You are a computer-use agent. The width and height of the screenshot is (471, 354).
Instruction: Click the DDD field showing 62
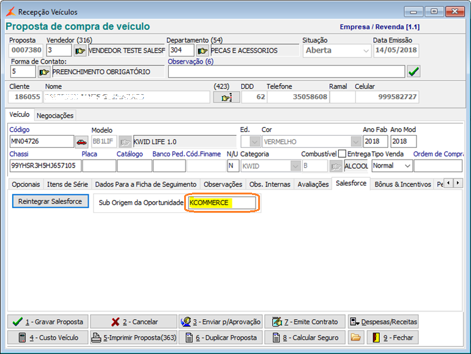[x=254, y=97]
